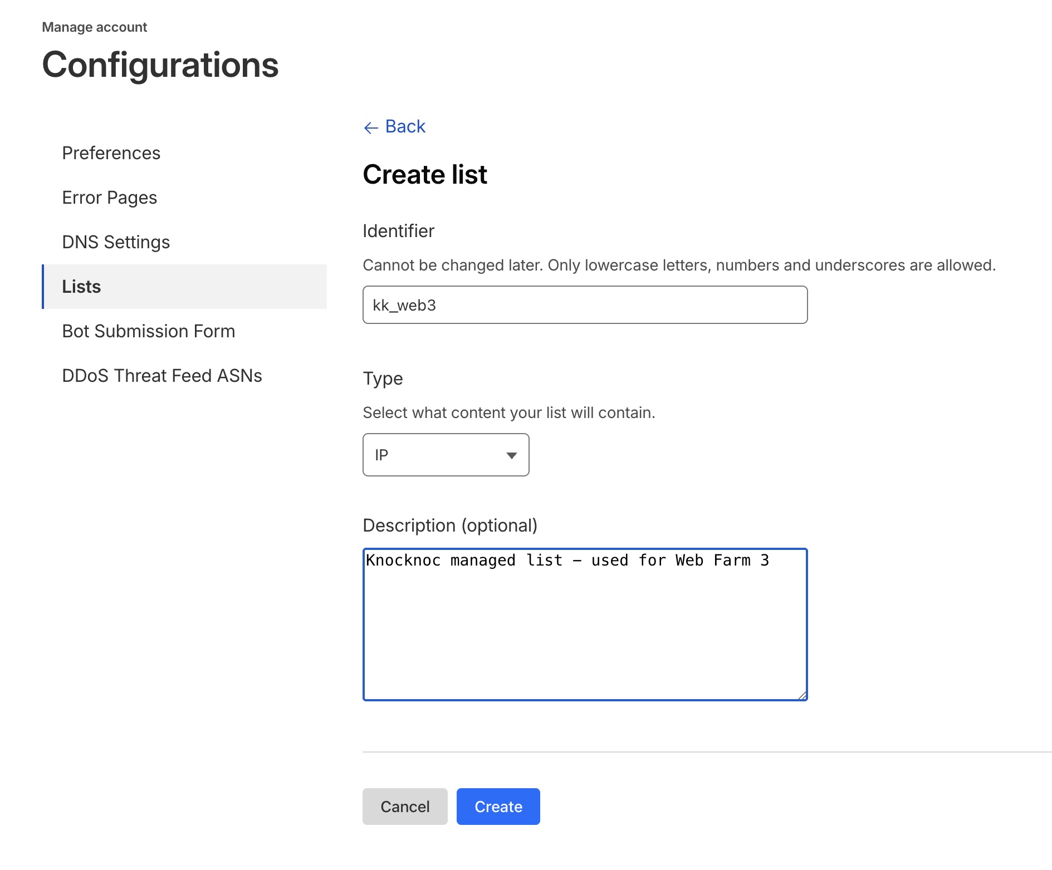Viewport: 1052px width, 870px height.
Task: Open DNS Settings from the sidebar
Action: (116, 242)
